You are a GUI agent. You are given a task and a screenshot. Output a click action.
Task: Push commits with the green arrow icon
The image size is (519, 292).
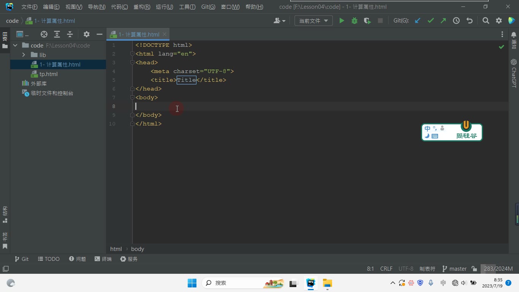(x=443, y=21)
